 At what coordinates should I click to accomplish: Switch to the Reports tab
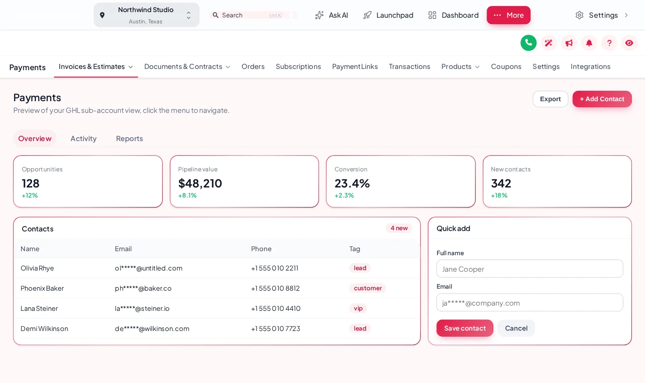[x=129, y=139]
